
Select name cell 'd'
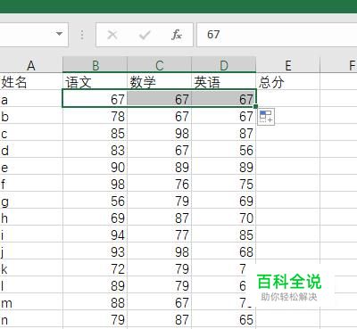(x=31, y=149)
